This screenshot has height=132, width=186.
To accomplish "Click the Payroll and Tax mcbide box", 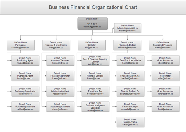I will [95, 91].
